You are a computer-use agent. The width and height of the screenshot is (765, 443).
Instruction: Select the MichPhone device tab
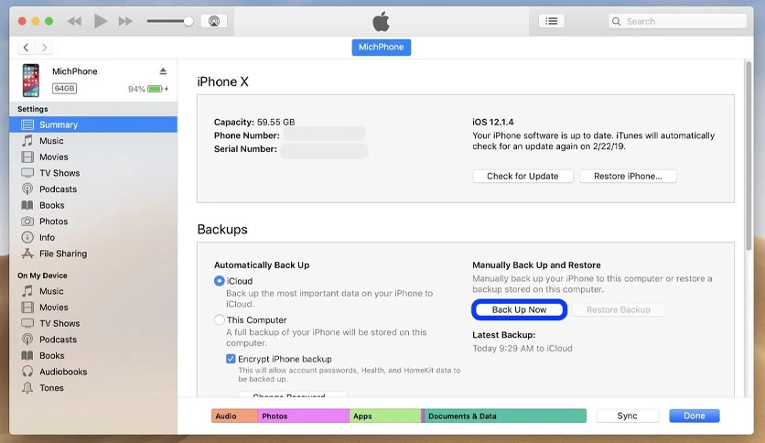(x=381, y=48)
